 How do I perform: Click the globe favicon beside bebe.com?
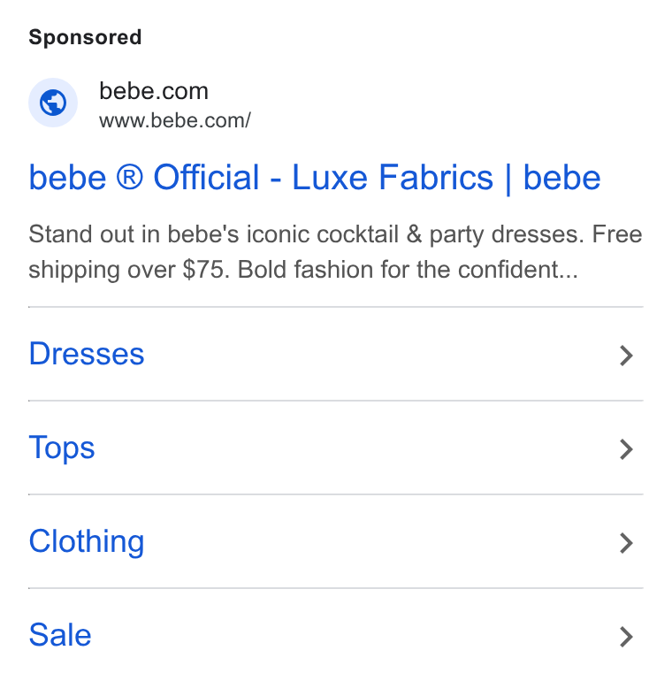point(53,103)
